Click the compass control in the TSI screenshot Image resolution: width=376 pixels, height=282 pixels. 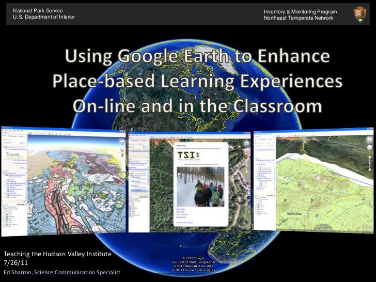tap(247, 144)
